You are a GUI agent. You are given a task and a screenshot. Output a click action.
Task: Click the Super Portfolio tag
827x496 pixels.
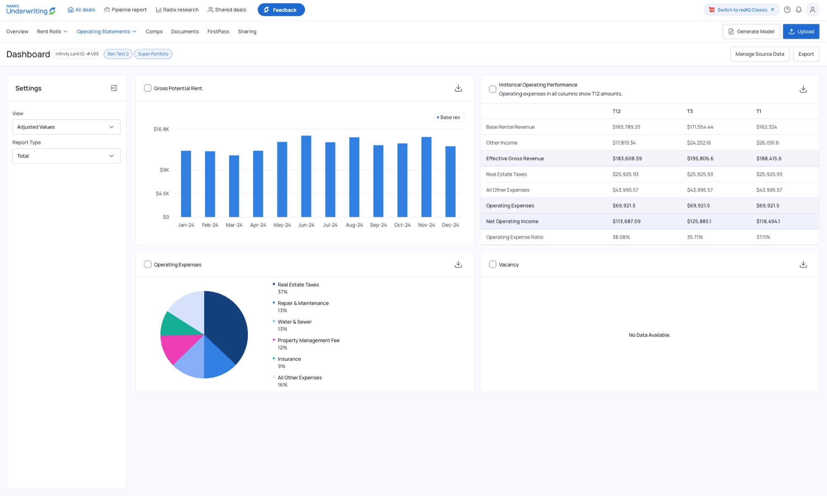153,54
